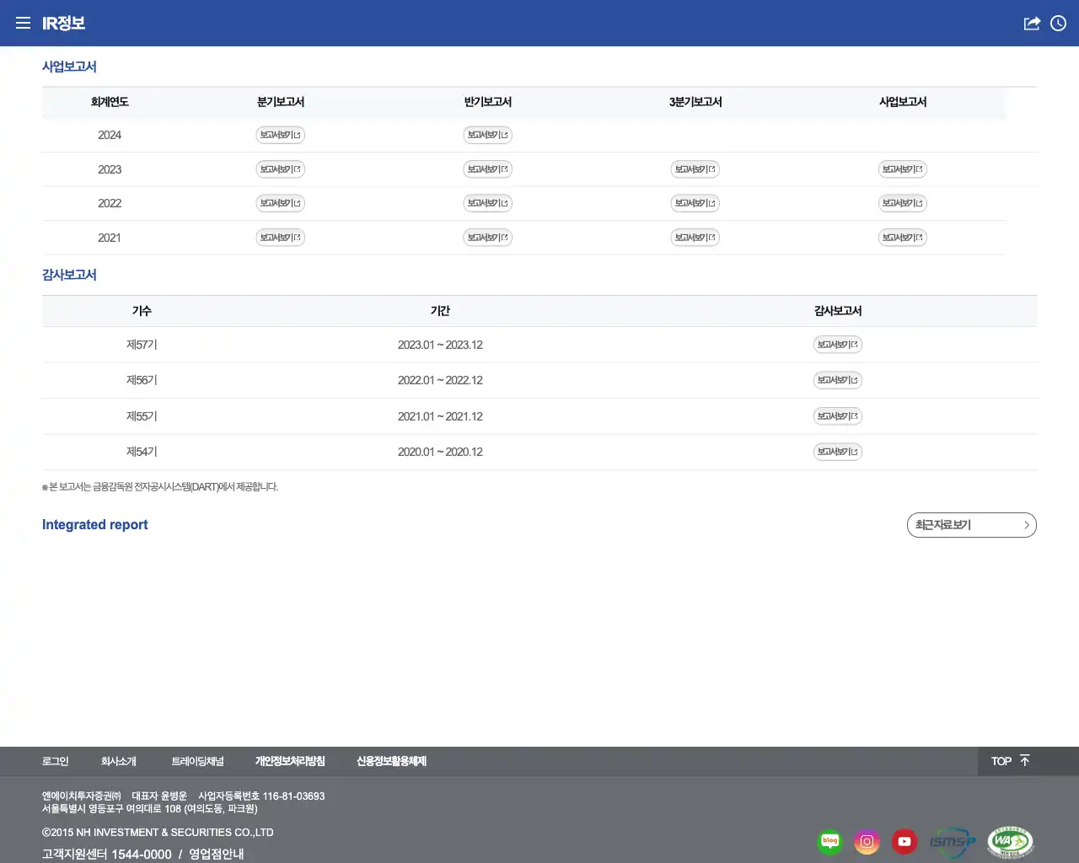Open the YouTube icon in footer

tap(905, 841)
